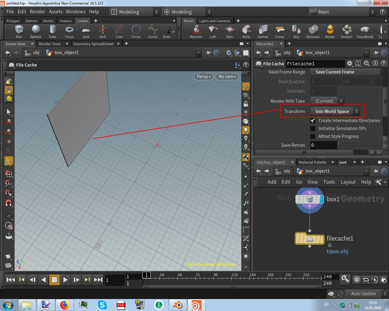Click the box1 node in network

[x=310, y=199]
